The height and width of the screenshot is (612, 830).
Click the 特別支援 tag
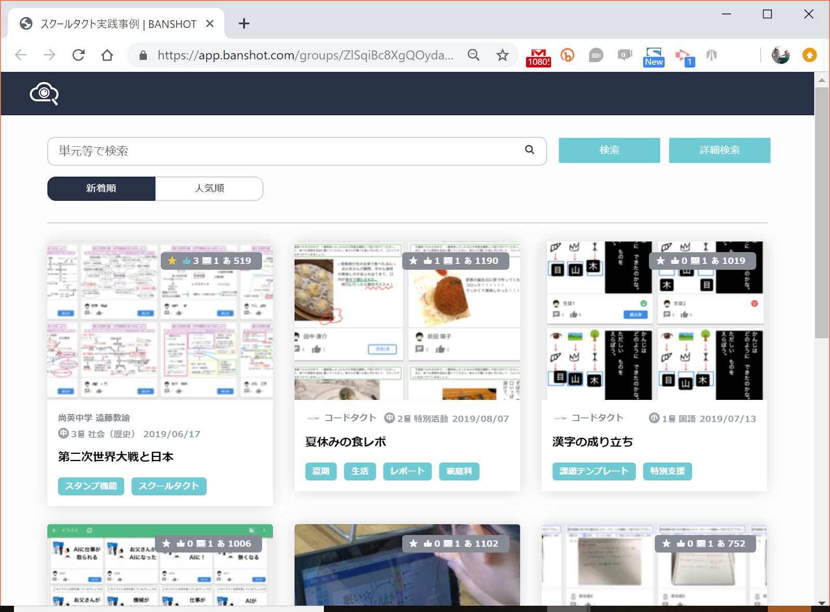coord(668,471)
